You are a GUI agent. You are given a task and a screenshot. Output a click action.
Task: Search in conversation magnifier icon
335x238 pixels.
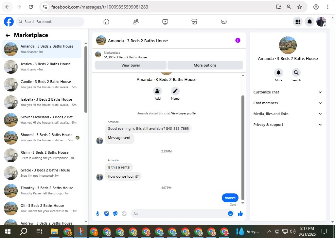tap(296, 73)
